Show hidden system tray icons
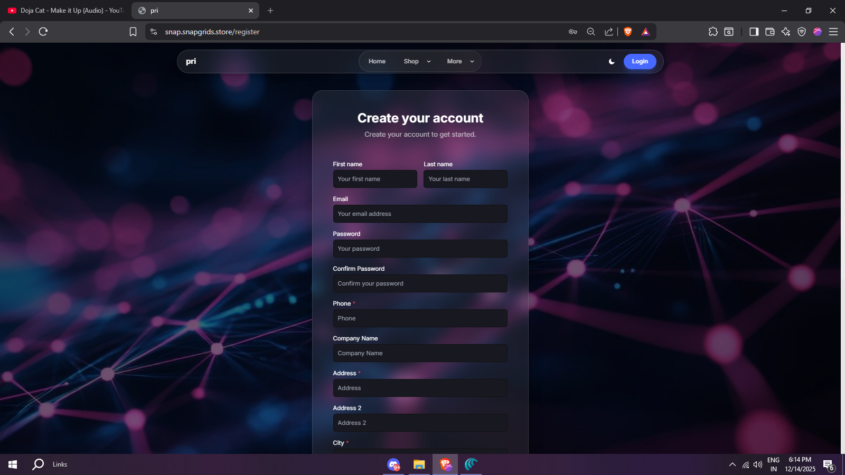Screen dimensions: 845x475 point(732,464)
